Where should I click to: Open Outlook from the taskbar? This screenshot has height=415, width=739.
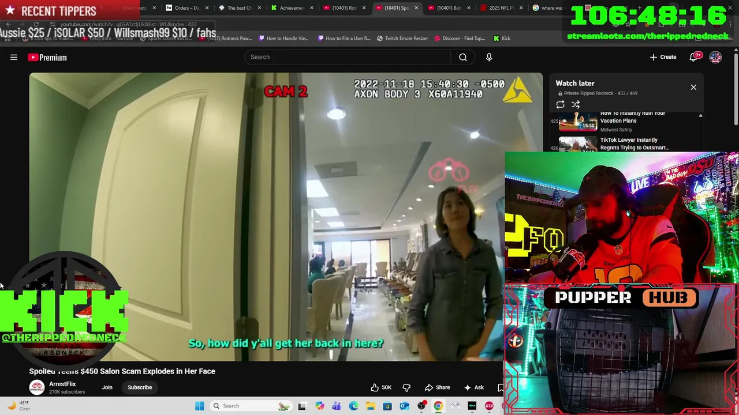pyautogui.click(x=404, y=406)
